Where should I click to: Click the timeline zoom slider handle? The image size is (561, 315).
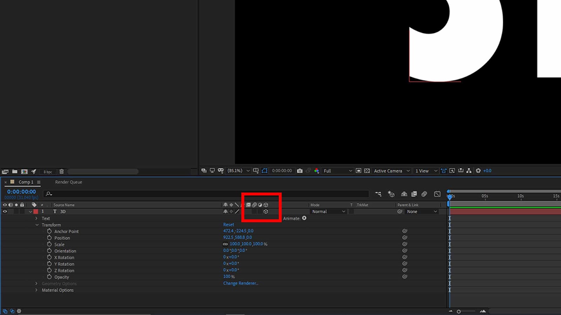click(x=459, y=311)
